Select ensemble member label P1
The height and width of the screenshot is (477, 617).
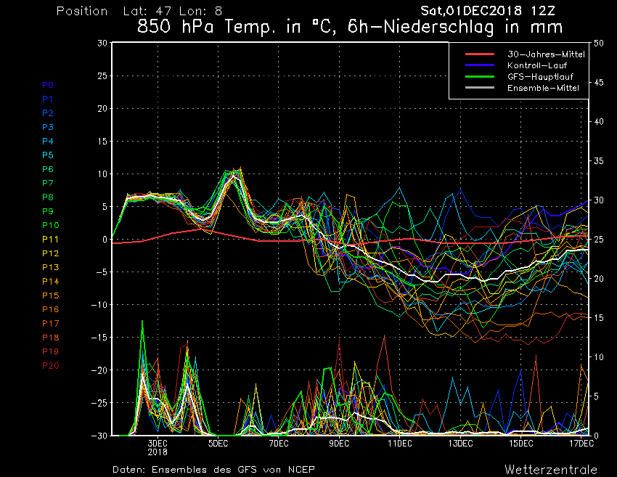click(x=48, y=99)
